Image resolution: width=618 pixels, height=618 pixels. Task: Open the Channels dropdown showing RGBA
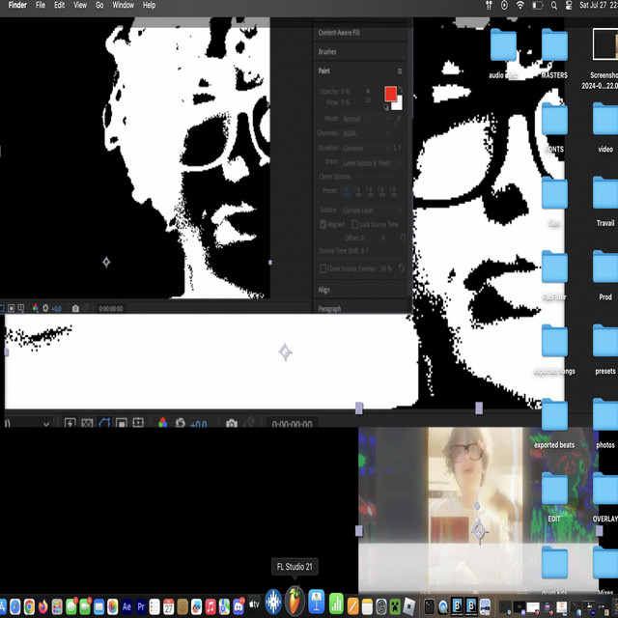363,133
